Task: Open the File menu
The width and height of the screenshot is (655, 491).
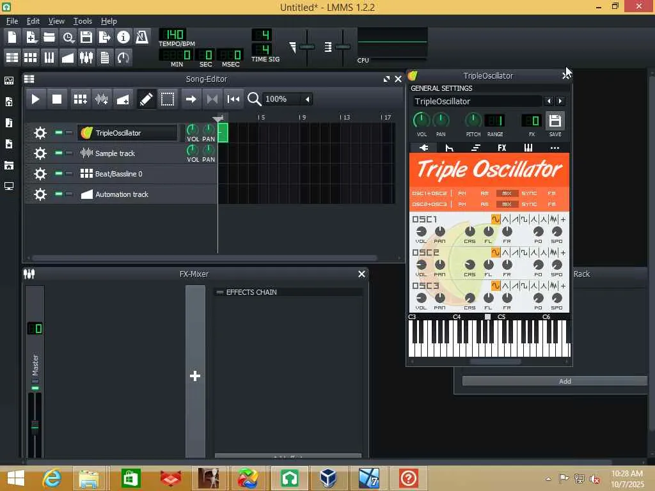Action: click(x=12, y=21)
